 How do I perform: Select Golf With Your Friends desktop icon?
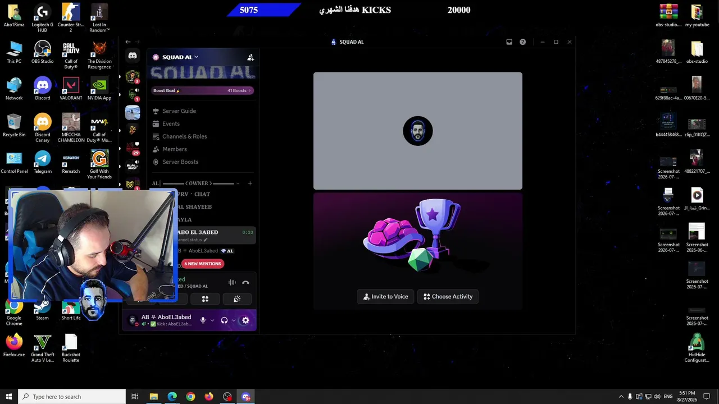99,166
